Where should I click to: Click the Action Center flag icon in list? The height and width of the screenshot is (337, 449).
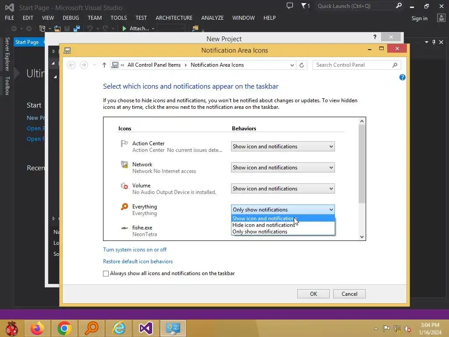pos(124,143)
